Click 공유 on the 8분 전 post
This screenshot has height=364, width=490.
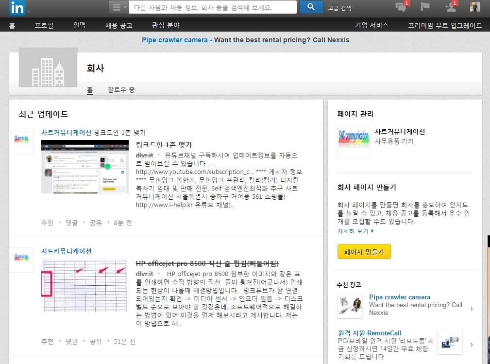[x=96, y=223]
